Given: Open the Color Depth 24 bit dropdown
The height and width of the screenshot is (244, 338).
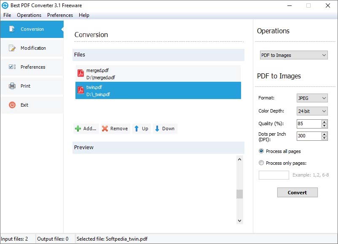Looking at the screenshot, I should [312, 111].
